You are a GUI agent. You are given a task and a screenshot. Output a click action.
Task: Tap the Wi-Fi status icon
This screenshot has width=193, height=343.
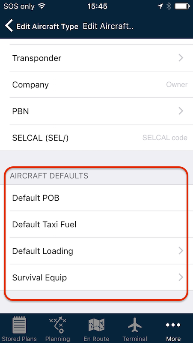[41, 6]
